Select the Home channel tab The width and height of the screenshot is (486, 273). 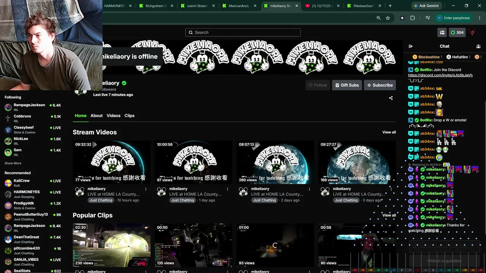[80, 116]
